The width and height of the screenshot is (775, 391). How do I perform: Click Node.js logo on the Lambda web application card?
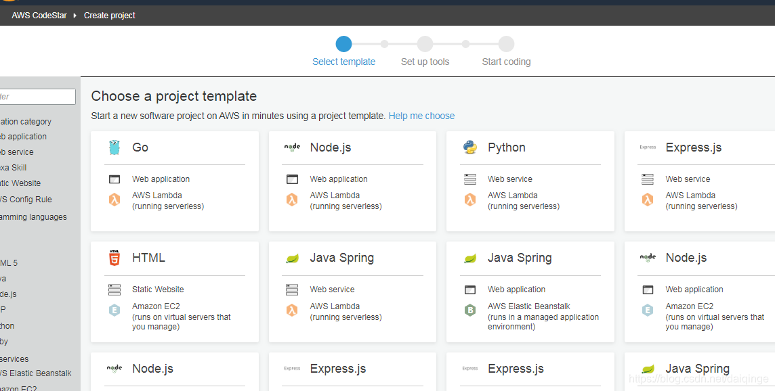[292, 147]
